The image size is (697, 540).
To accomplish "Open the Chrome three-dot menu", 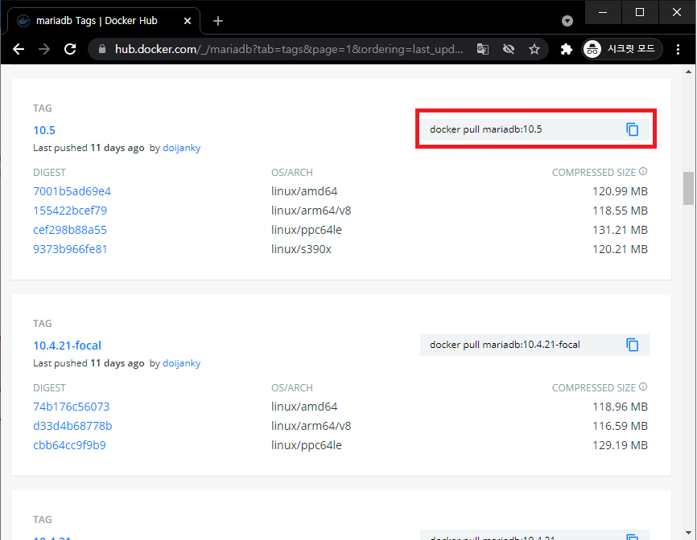I will 678,49.
